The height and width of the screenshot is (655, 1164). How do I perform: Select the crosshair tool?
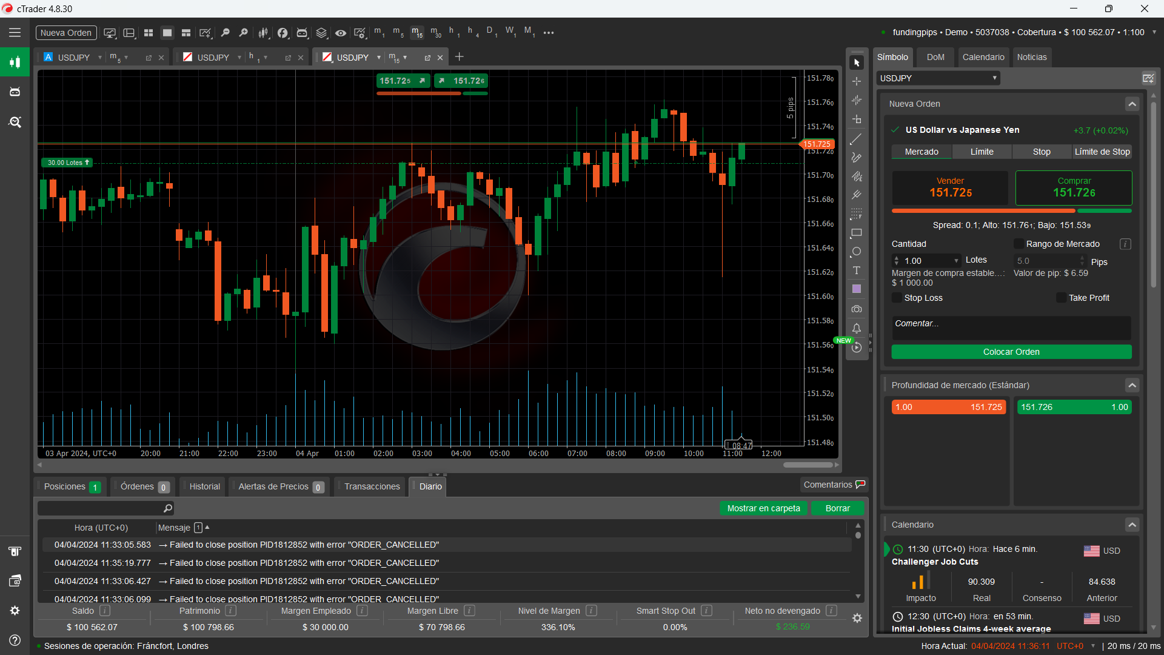tap(857, 81)
